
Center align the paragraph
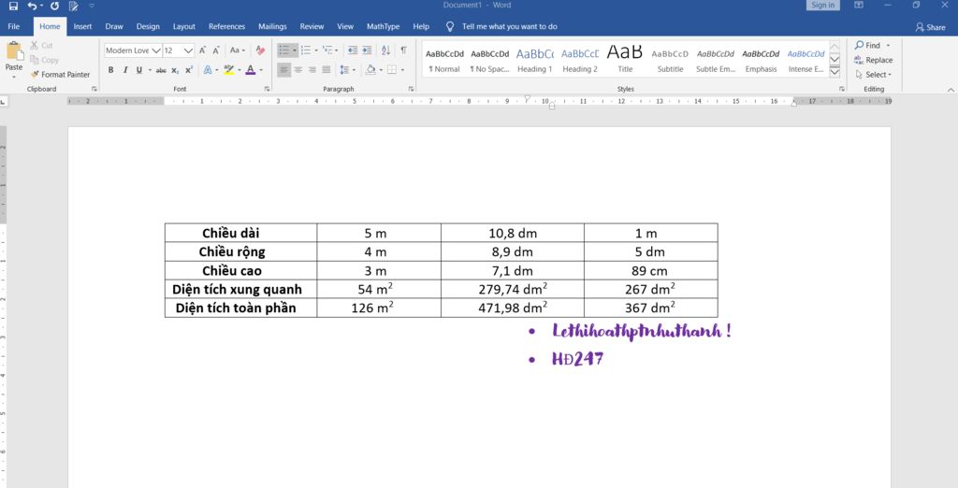tap(298, 70)
